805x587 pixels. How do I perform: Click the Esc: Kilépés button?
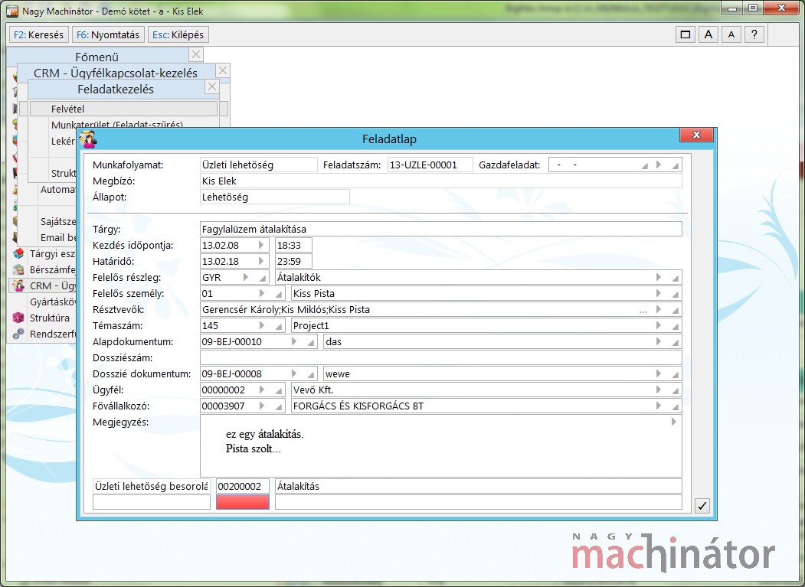[x=178, y=35]
